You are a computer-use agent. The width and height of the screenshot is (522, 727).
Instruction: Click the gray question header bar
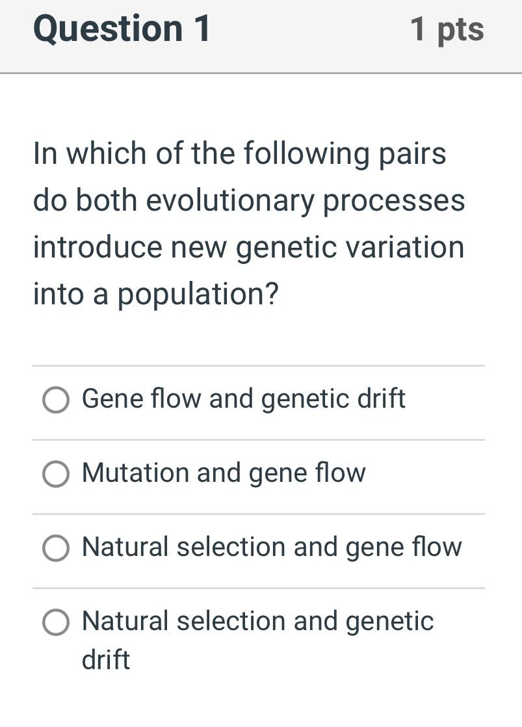(x=260, y=36)
